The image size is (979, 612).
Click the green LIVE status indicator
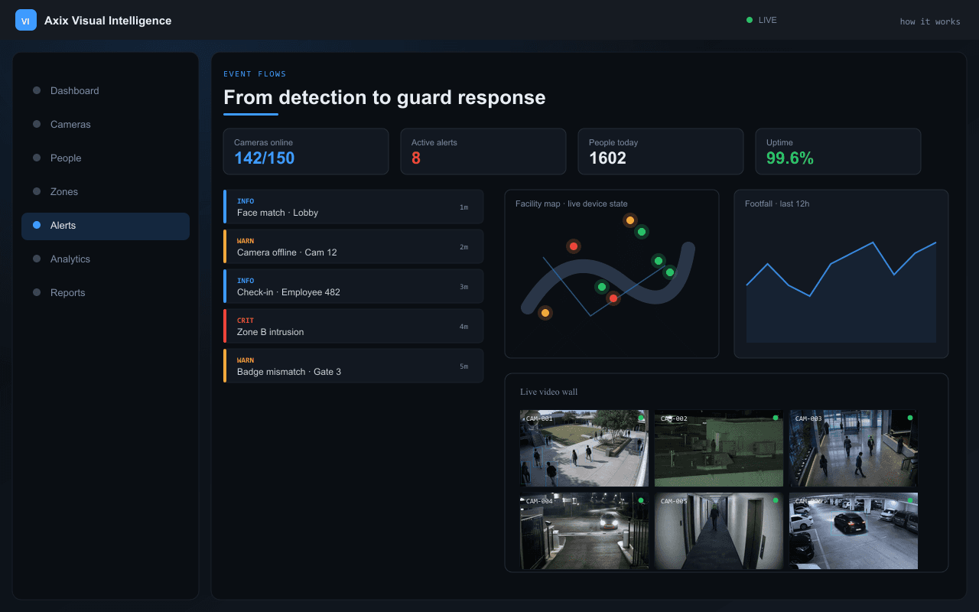[762, 20]
